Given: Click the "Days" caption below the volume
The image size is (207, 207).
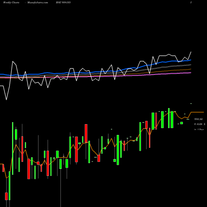Looking at the screenshot, I should click(199, 130).
